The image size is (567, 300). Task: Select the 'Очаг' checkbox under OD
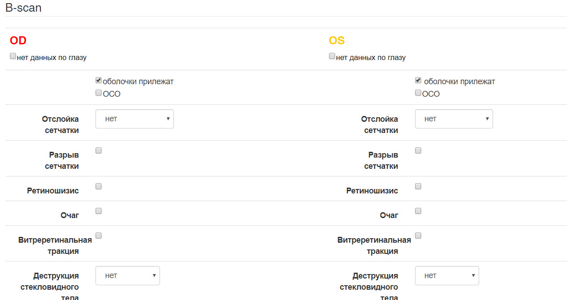(x=99, y=211)
